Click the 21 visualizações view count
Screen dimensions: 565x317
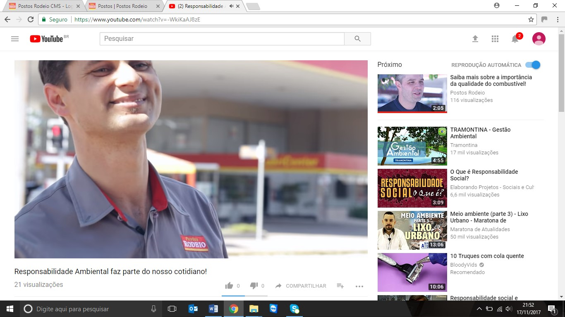[x=38, y=285]
